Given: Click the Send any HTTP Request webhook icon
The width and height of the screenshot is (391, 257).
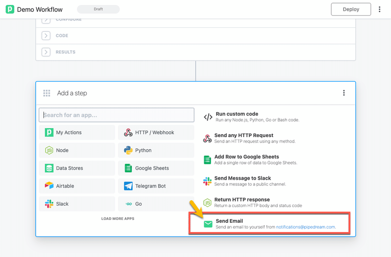Looking at the screenshot, I should pos(207,138).
